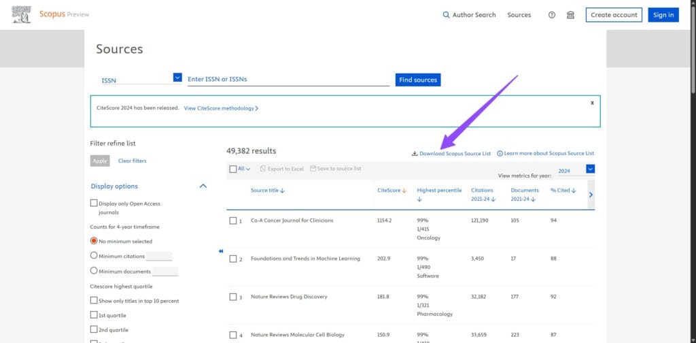Collapse the filter panel double-arrow icon
Image resolution: width=696 pixels, height=343 pixels.
point(221,251)
